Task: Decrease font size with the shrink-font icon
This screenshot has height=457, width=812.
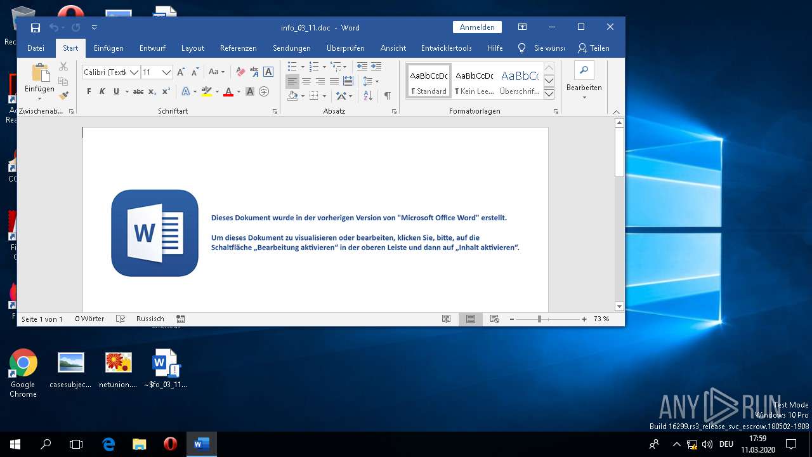Action: pos(195,72)
